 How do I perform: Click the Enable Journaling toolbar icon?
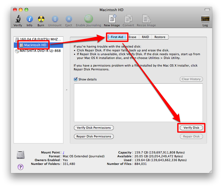88,19
